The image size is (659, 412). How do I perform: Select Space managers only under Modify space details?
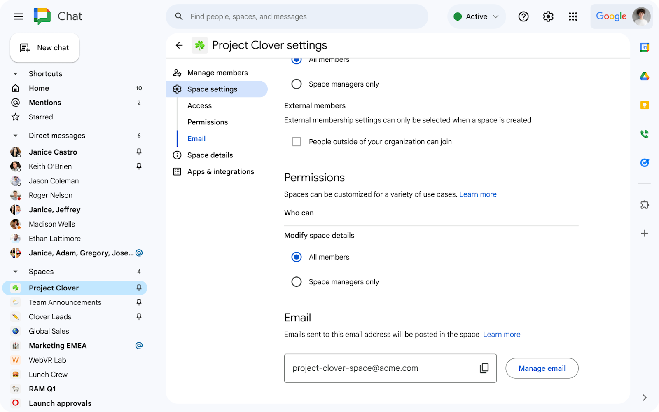297,282
